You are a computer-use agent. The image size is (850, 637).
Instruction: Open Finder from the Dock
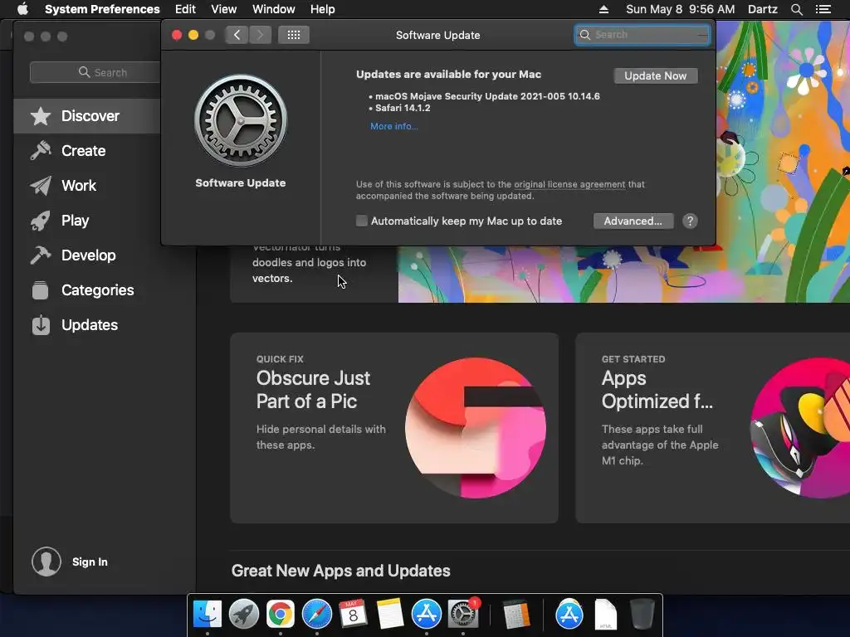[208, 615]
